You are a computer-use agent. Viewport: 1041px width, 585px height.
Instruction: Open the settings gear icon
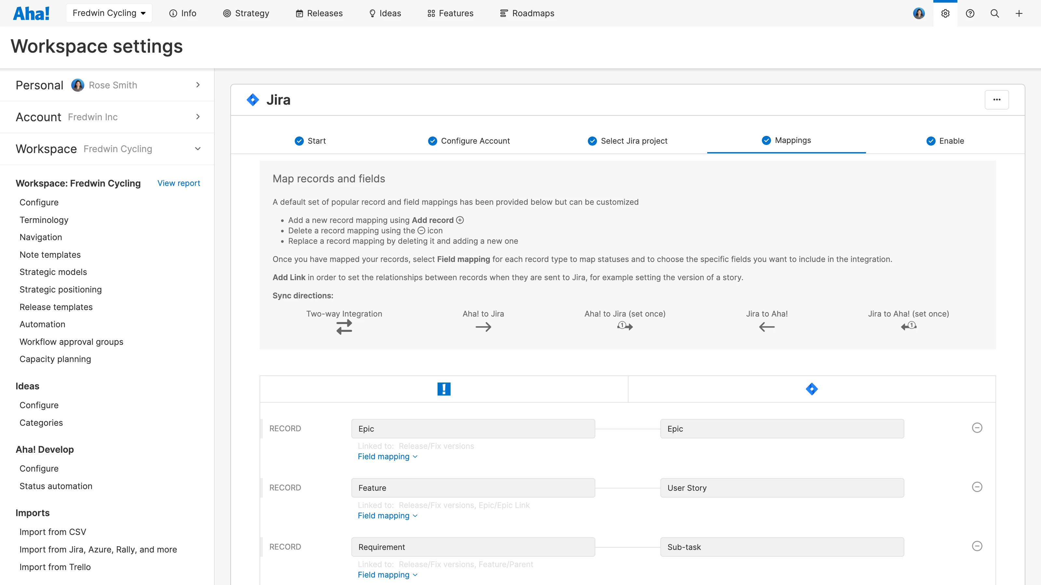pyautogui.click(x=945, y=13)
